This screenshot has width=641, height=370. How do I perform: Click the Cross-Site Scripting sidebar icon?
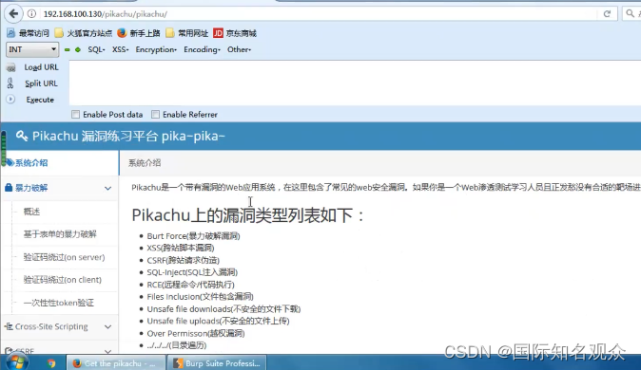tap(9, 326)
